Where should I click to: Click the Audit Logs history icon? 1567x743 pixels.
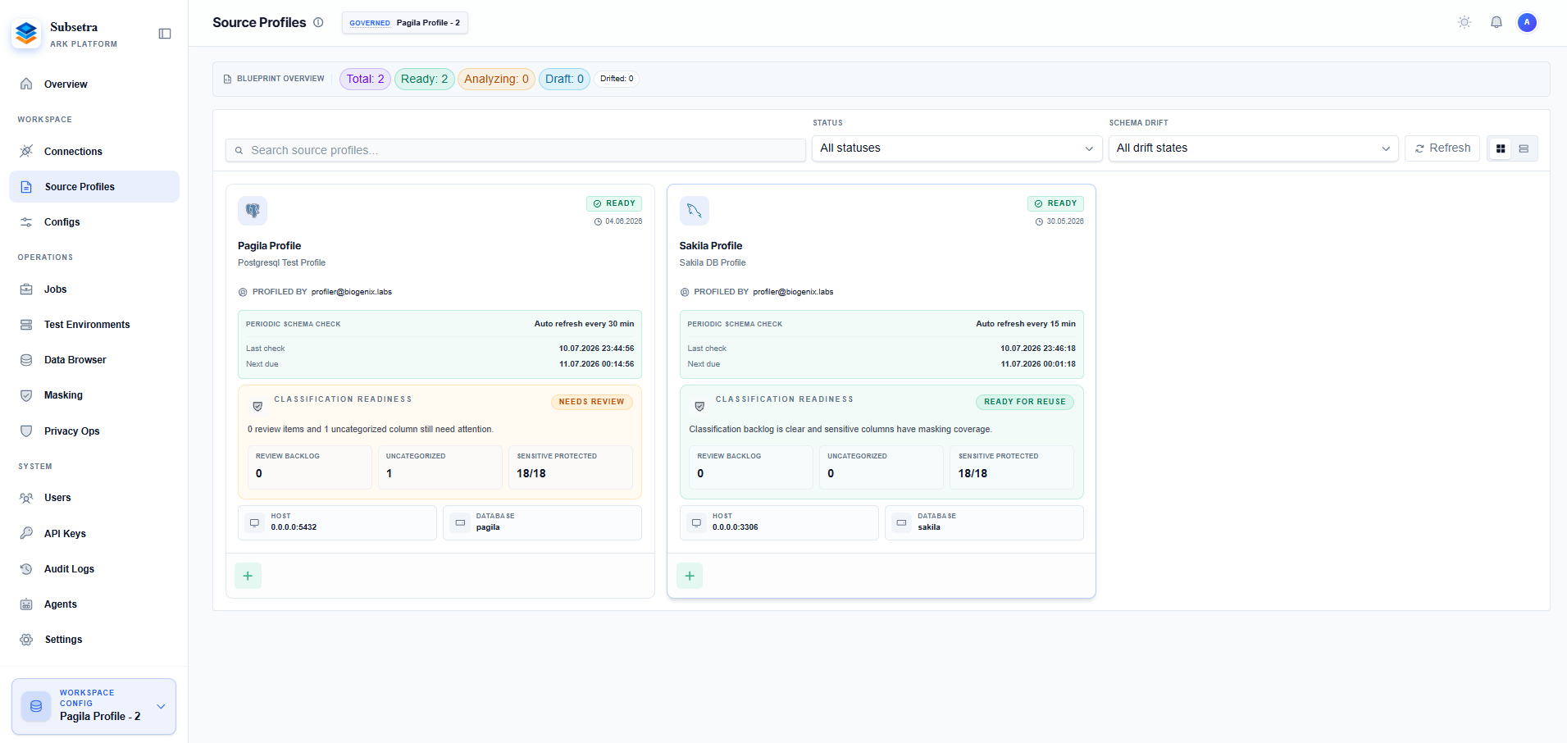[x=26, y=569]
